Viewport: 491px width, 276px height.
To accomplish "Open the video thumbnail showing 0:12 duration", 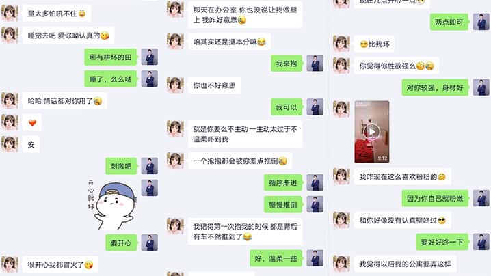I will pyautogui.click(x=372, y=132).
